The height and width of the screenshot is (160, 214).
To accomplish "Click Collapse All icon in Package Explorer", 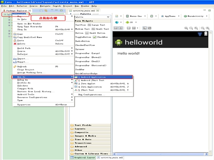I will (x=41, y=11).
